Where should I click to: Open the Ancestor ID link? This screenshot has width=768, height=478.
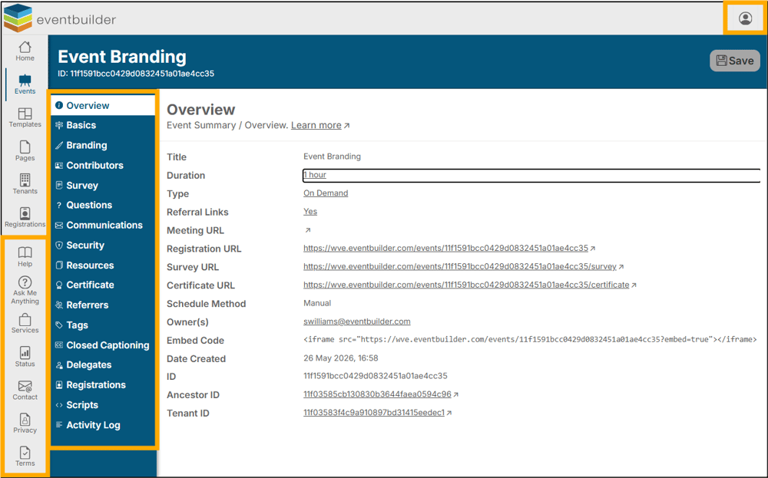pyautogui.click(x=377, y=394)
